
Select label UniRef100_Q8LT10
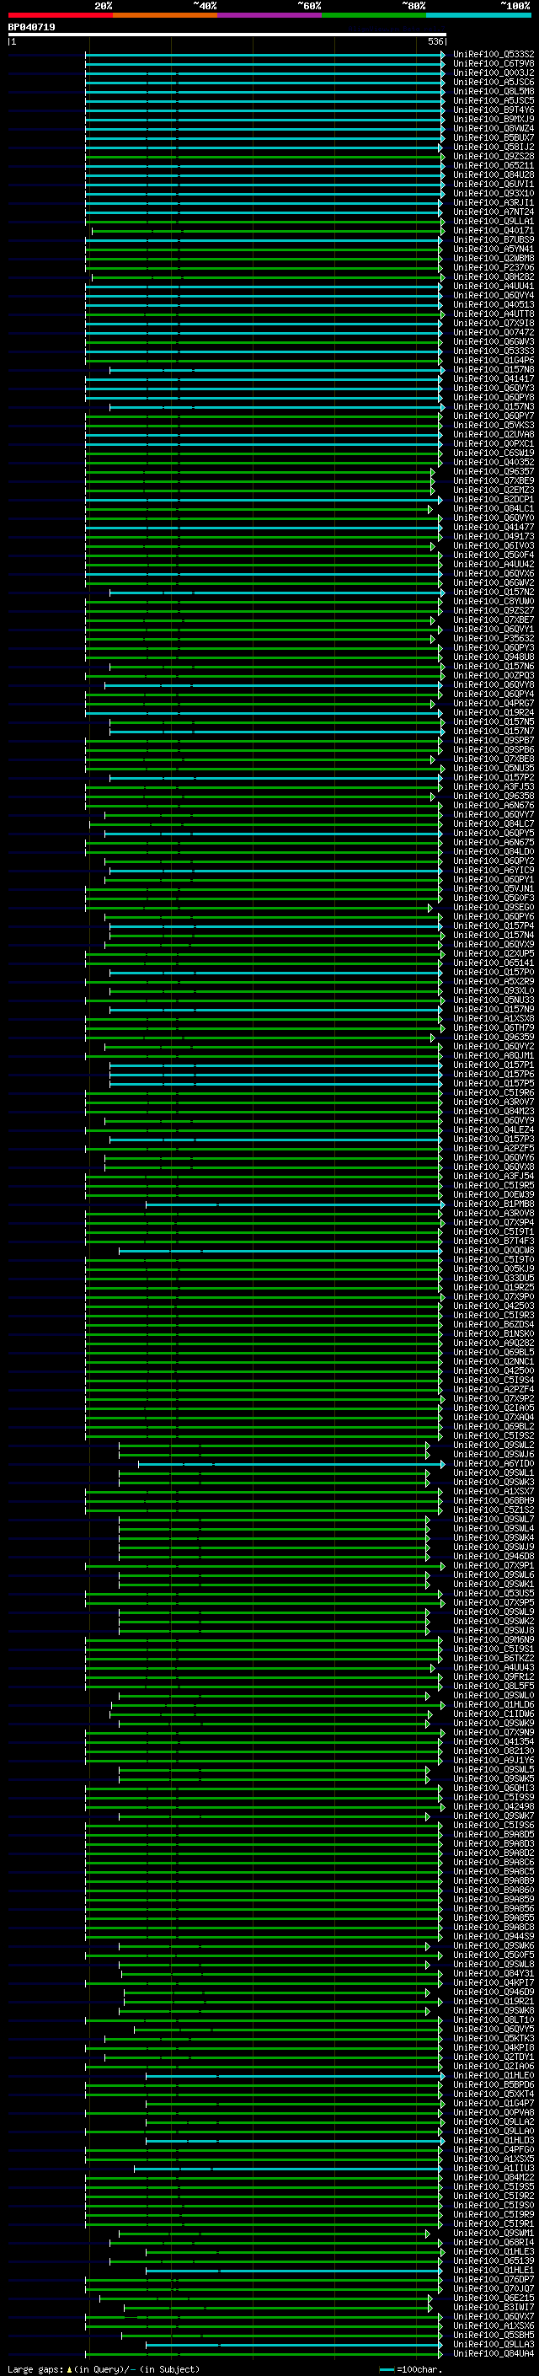pyautogui.click(x=494, y=2020)
